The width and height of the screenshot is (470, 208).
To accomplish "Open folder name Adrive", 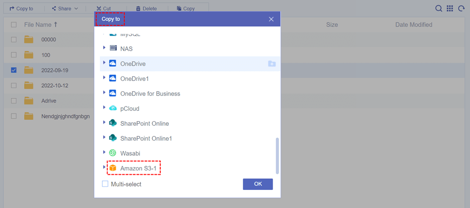I will coord(49,101).
